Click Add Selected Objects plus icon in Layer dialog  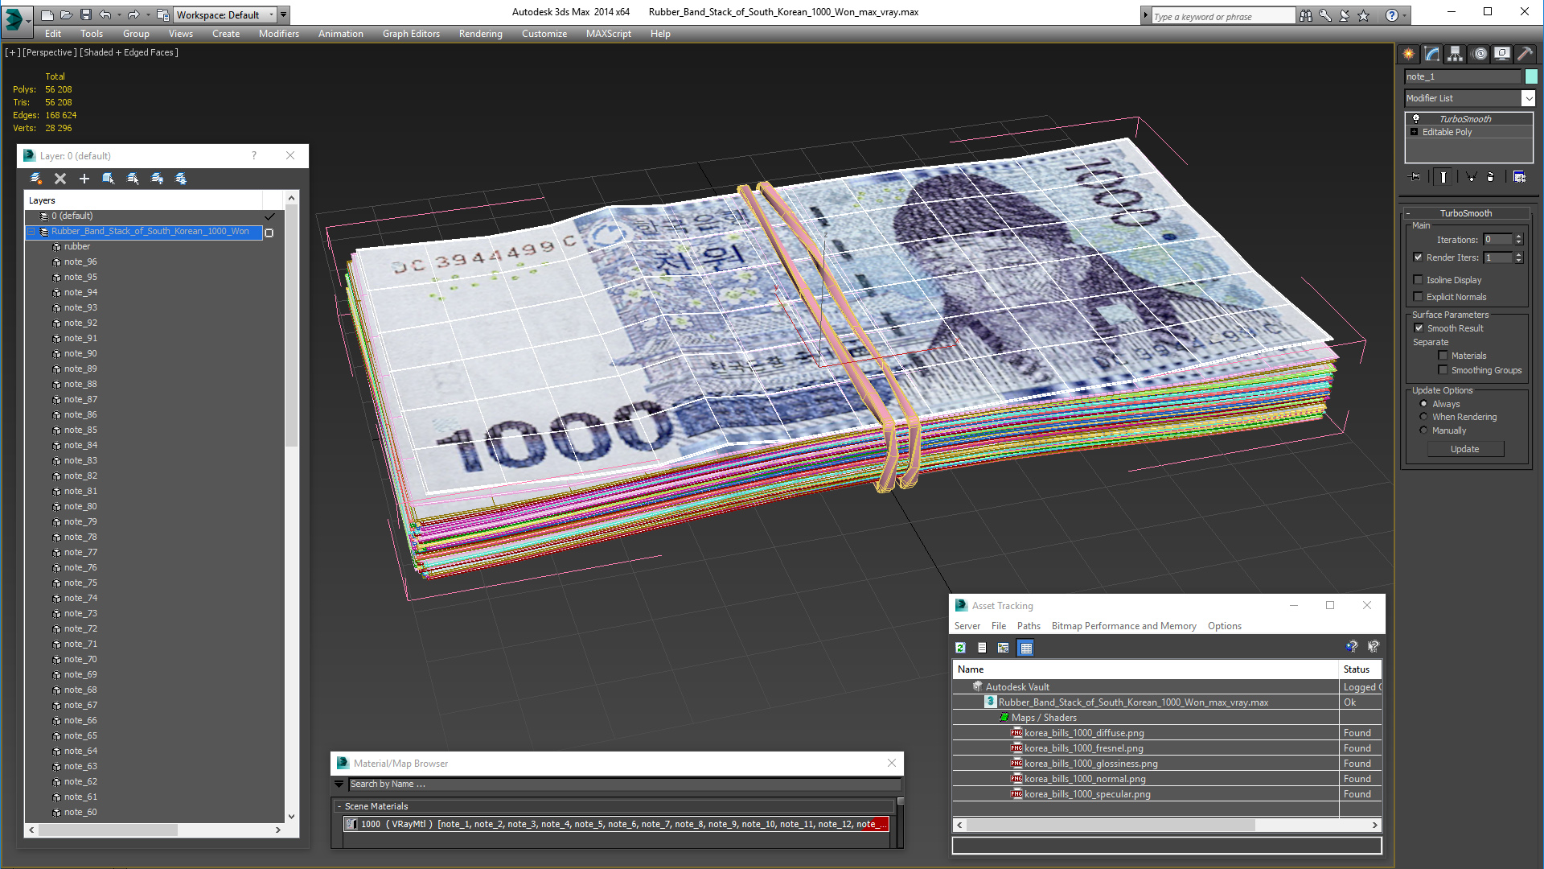(x=84, y=179)
